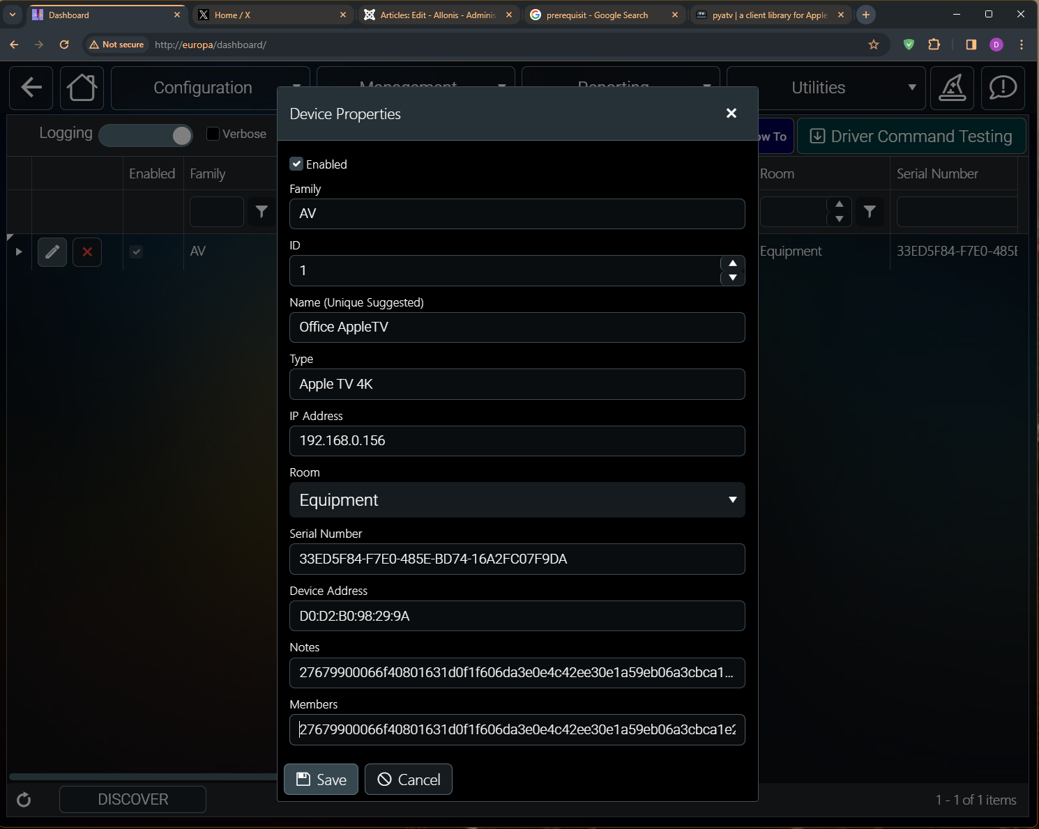Click the Serial Number field in the dialog

click(x=517, y=559)
